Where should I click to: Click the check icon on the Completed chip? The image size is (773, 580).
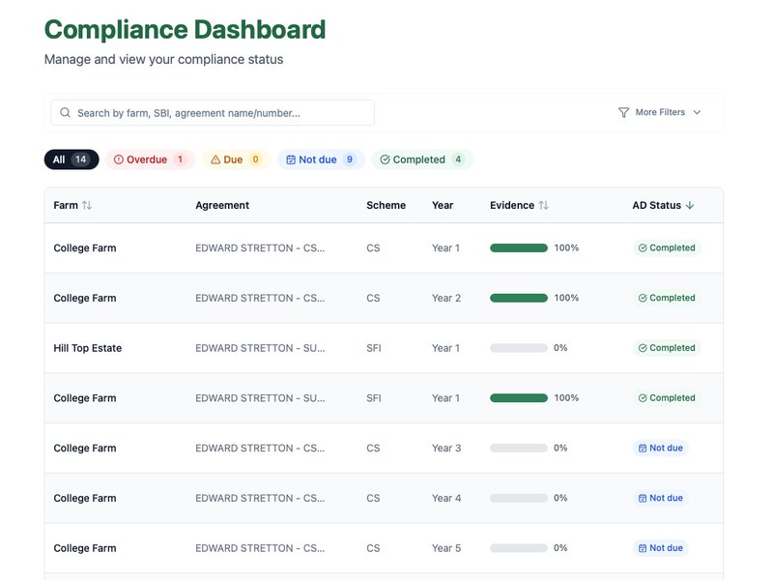coord(386,159)
